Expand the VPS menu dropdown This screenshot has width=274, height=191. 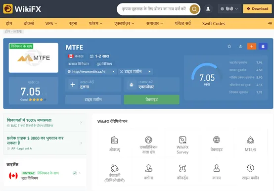pos(51,23)
